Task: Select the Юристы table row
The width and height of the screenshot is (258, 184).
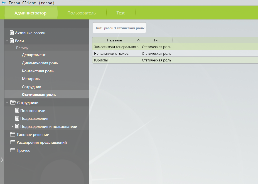Action: coord(117,60)
